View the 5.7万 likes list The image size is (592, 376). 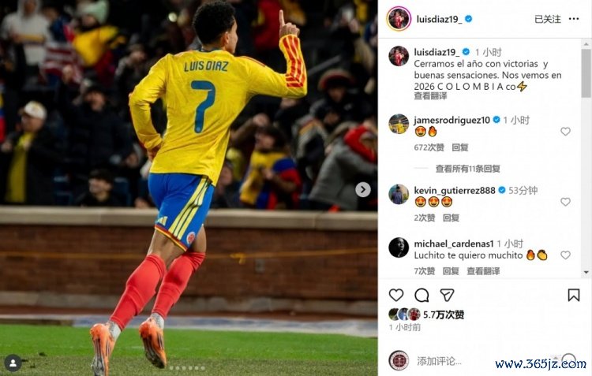[x=444, y=315]
